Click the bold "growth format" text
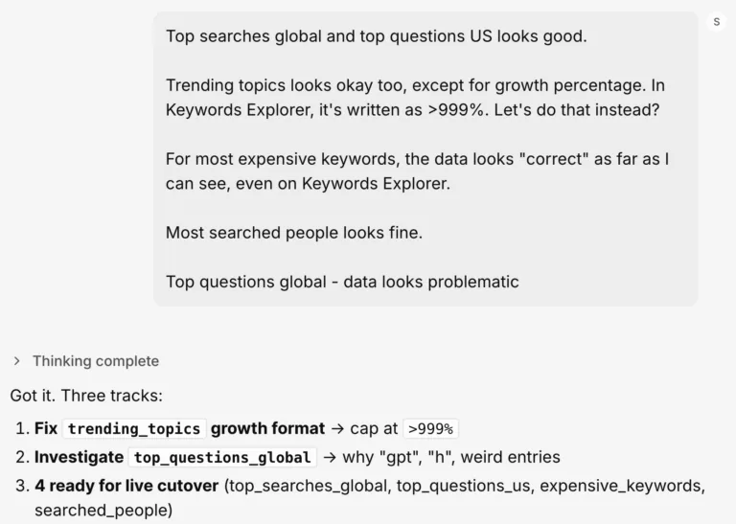The image size is (736, 524). (267, 428)
